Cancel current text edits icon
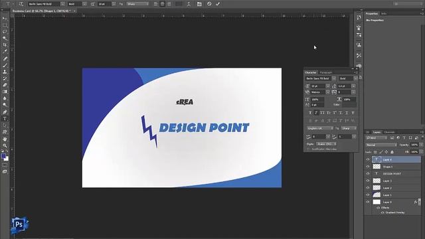This screenshot has height=239, width=425. pos(209,4)
